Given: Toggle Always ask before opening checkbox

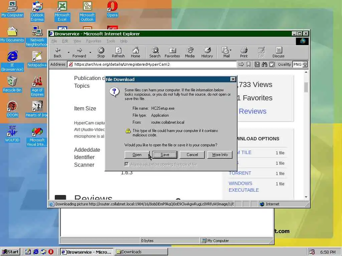Looking at the screenshot, I should pyautogui.click(x=127, y=164).
